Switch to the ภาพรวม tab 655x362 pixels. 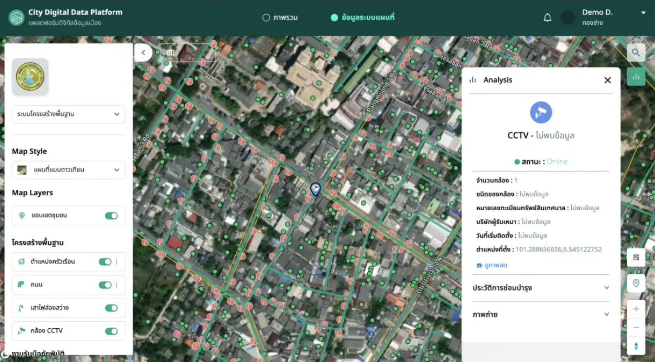tap(280, 18)
